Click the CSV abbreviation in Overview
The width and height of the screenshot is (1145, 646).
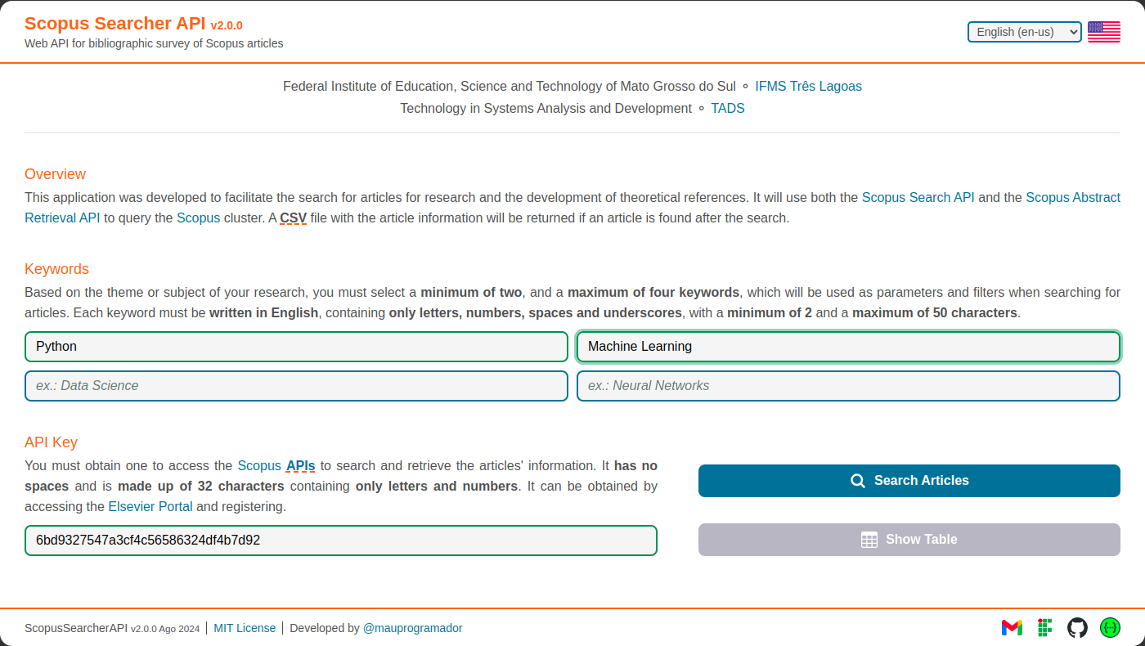tap(294, 218)
